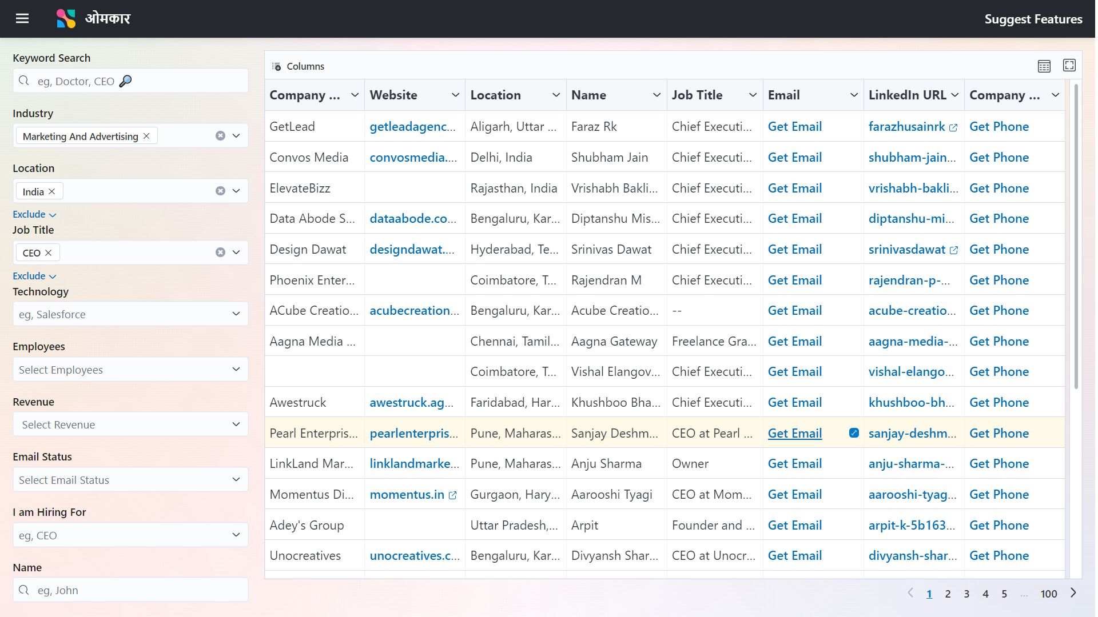Click Get Phone for Arpit

click(998, 526)
